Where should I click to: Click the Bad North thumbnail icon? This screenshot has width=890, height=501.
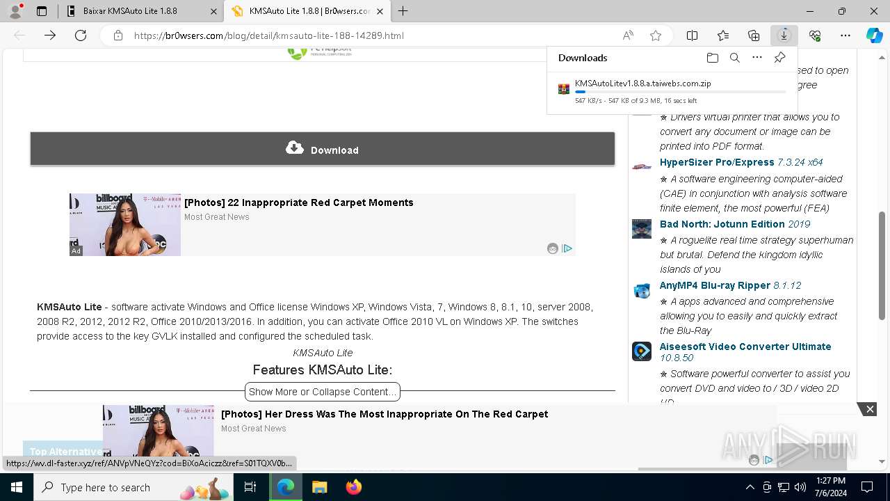click(642, 229)
